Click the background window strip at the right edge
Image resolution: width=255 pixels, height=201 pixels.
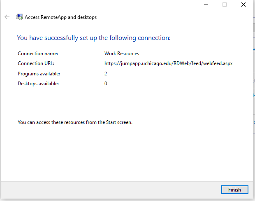click(x=253, y=103)
